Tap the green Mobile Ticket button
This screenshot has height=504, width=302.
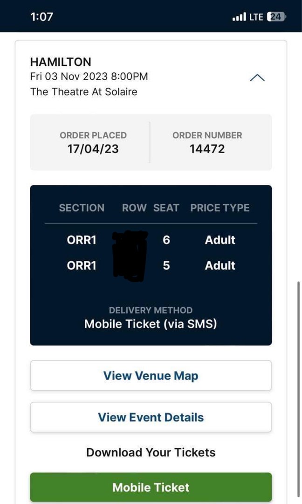pyautogui.click(x=151, y=487)
